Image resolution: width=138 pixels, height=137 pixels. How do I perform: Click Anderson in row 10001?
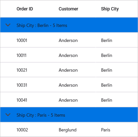pyautogui.click(x=68, y=40)
